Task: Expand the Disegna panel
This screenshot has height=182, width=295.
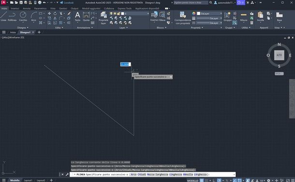Action: pos(23,28)
